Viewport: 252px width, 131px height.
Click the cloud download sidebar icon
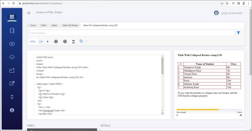click(12, 57)
